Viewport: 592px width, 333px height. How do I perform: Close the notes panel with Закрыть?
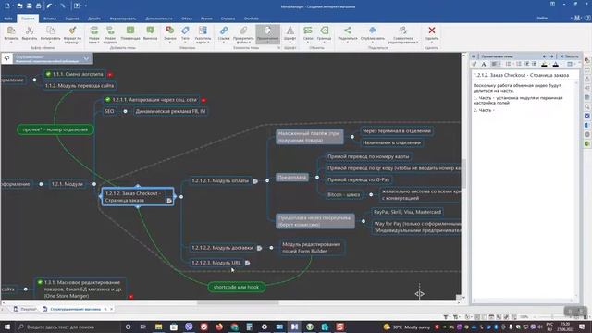(x=569, y=56)
